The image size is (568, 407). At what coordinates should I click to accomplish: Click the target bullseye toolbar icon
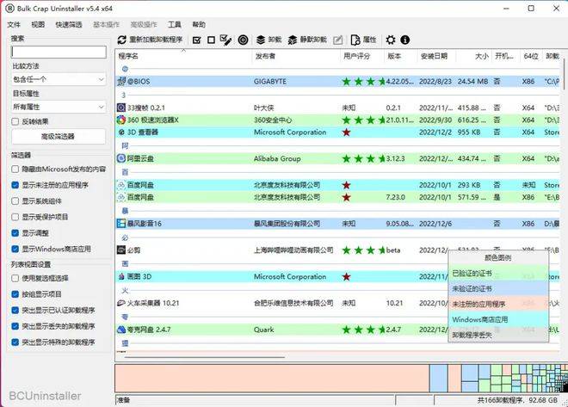(243, 40)
